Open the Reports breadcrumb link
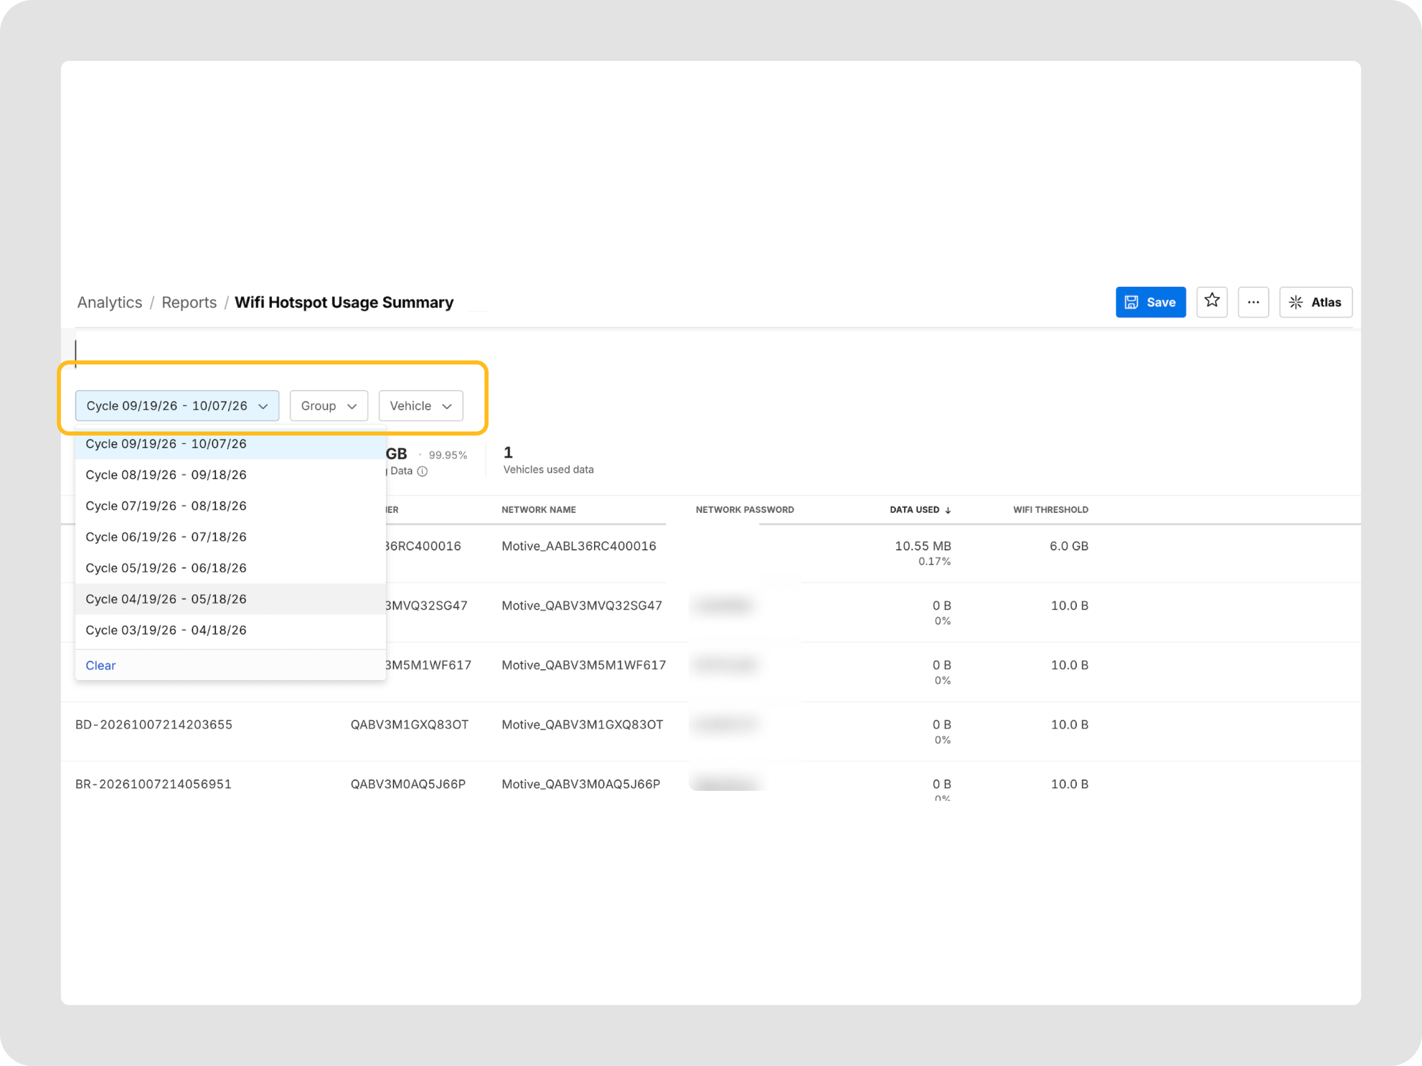 (189, 302)
